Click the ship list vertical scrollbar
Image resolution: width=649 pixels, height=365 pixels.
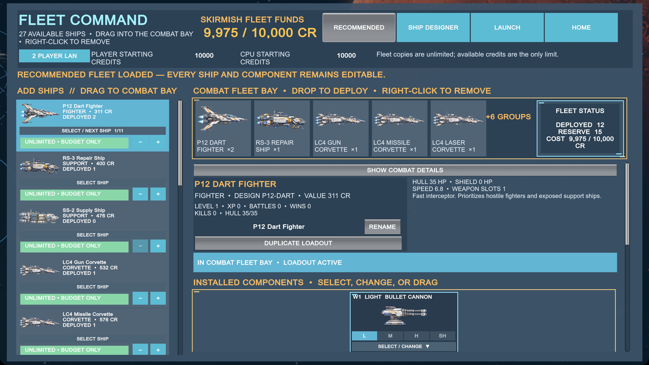coord(180,143)
